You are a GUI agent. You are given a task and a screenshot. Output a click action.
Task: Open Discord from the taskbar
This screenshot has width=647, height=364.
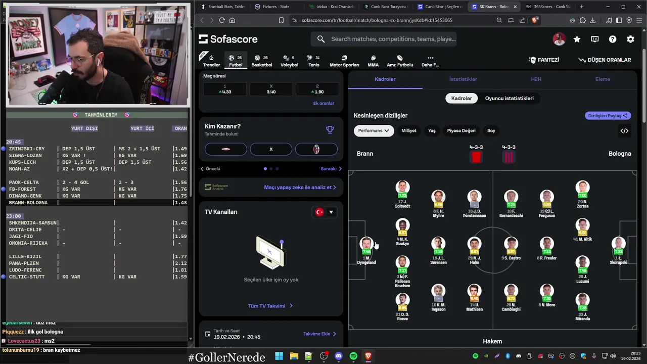[x=339, y=356]
